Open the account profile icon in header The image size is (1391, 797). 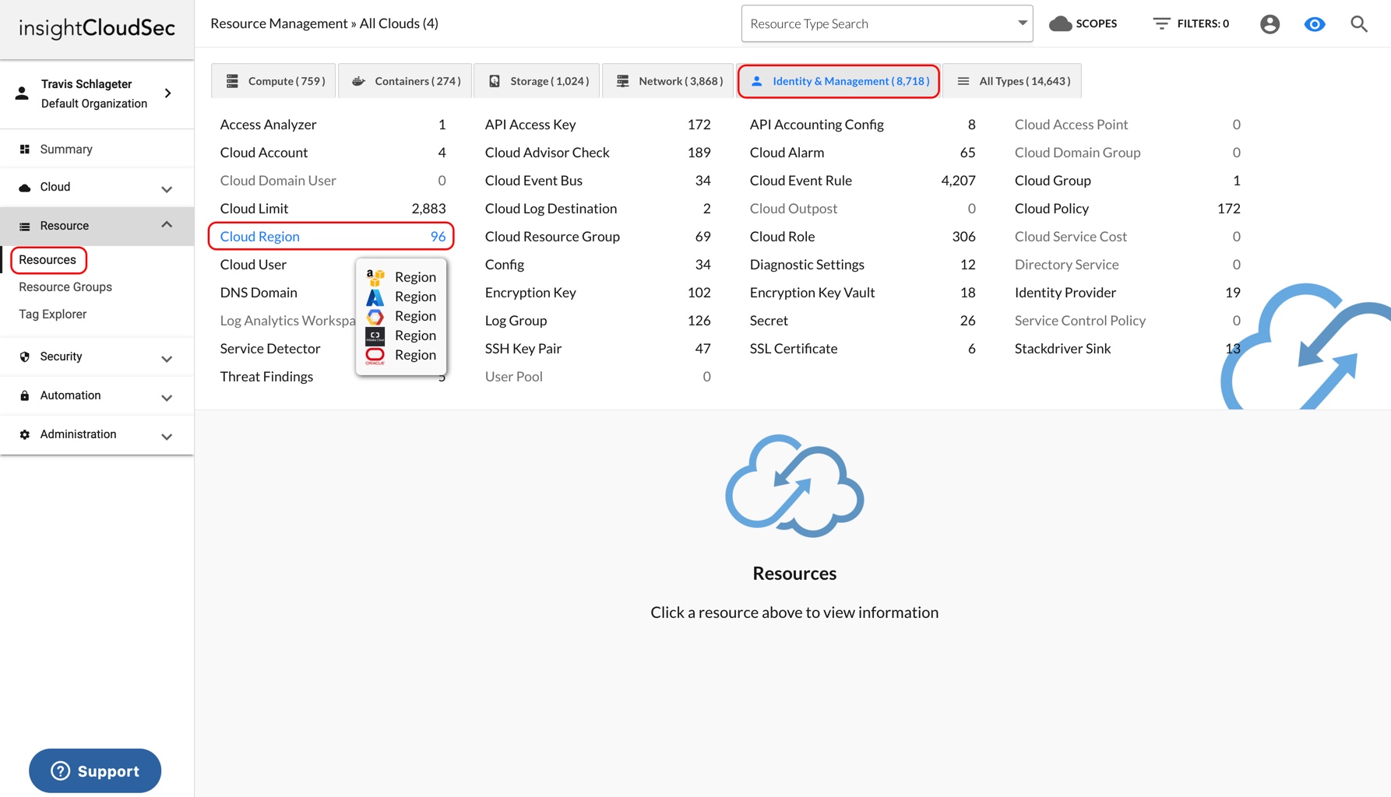[1270, 24]
